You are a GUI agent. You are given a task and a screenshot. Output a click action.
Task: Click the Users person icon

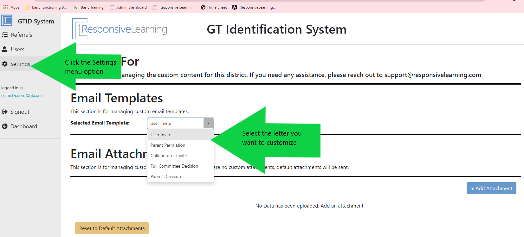click(4, 49)
